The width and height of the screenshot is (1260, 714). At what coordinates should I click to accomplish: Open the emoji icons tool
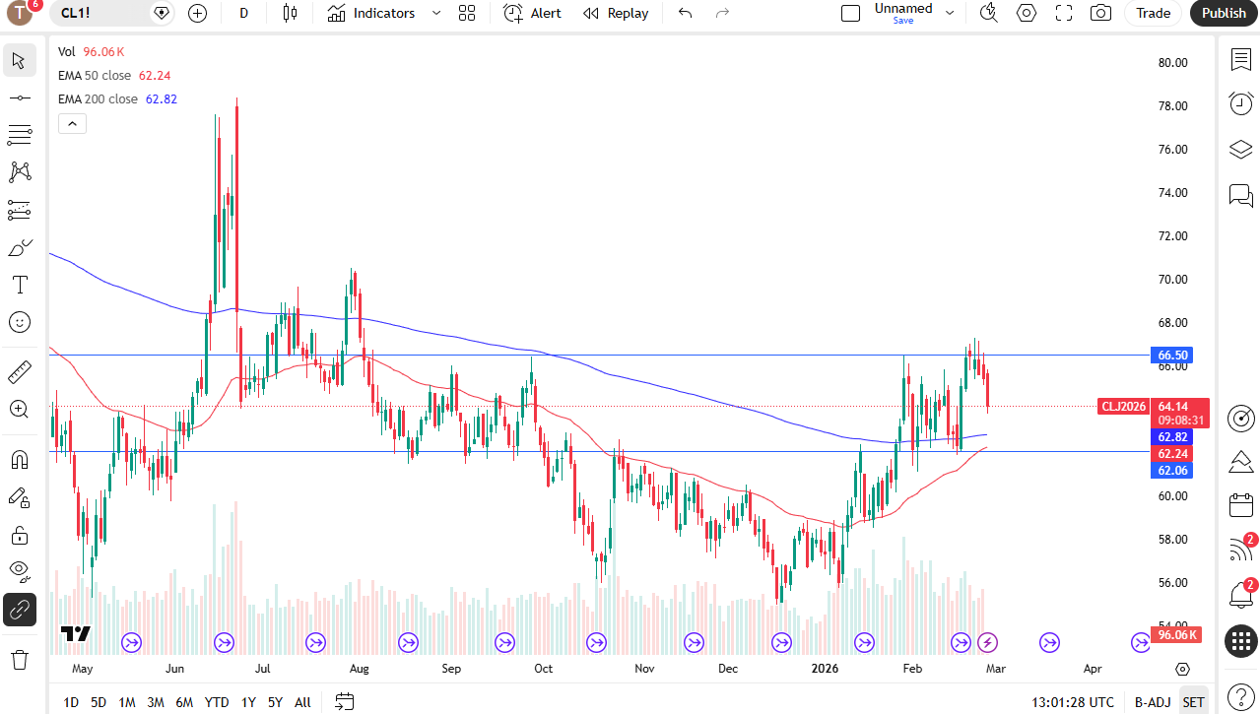point(19,322)
